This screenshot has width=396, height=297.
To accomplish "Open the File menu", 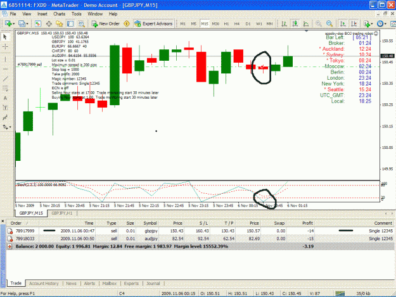I will (x=13, y=14).
